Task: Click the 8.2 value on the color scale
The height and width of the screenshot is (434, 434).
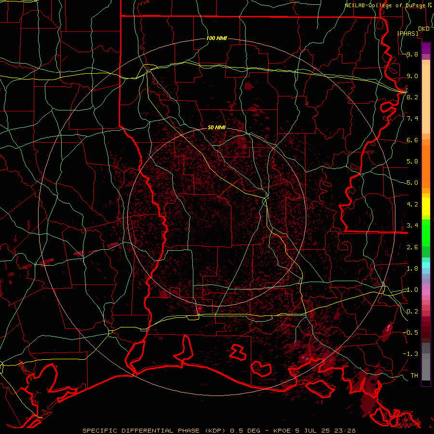Action: click(x=412, y=97)
